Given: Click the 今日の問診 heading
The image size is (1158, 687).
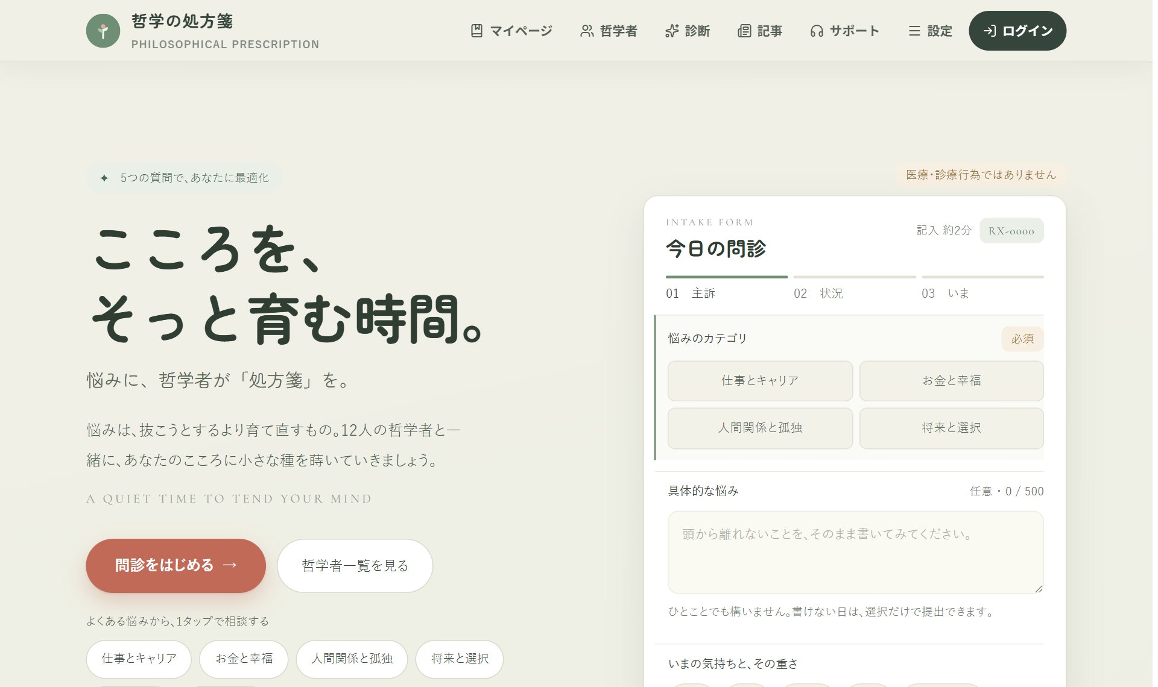Looking at the screenshot, I should [716, 249].
